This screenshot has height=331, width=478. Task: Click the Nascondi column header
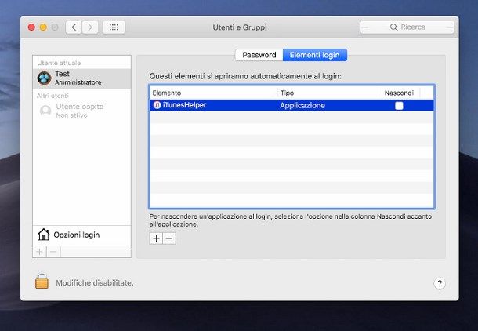pos(399,93)
